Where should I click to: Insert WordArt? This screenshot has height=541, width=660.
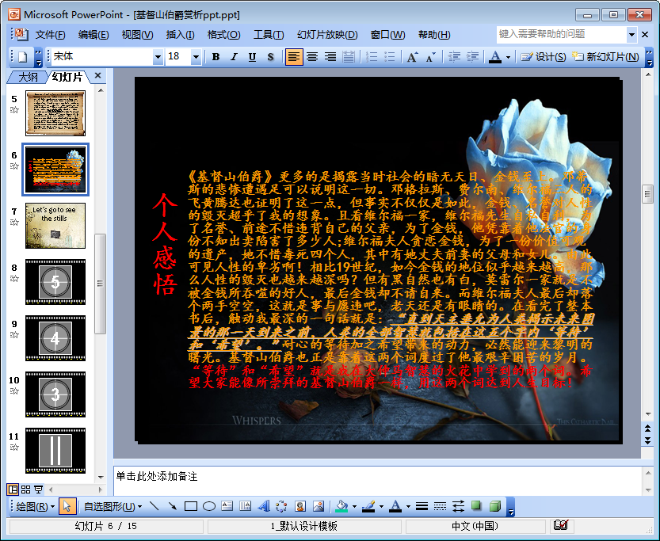point(264,506)
